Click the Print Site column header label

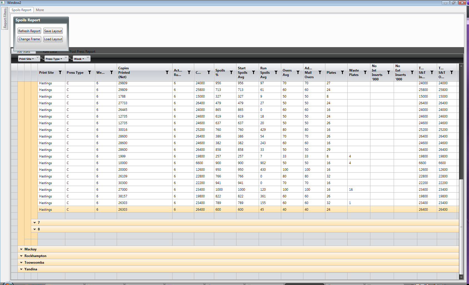[x=46, y=73]
